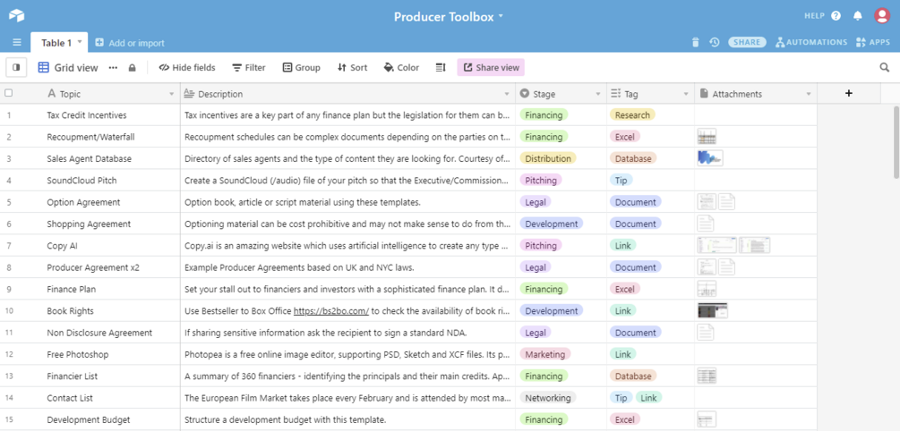The image size is (900, 431).
Task: Click Tip tag in Contact List row
Action: click(621, 398)
